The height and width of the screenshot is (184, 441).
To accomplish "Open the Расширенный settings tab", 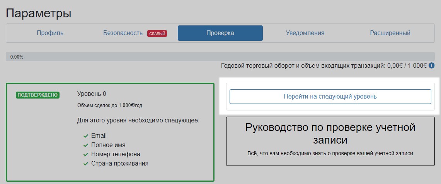I will pyautogui.click(x=390, y=33).
